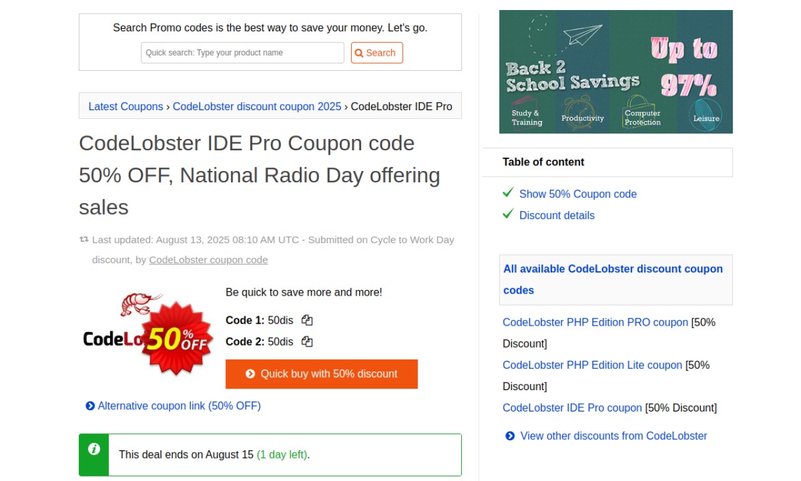Open All available CodeLobster discount coupon codes
Screen dimensions: 801x481
pyautogui.click(x=613, y=279)
